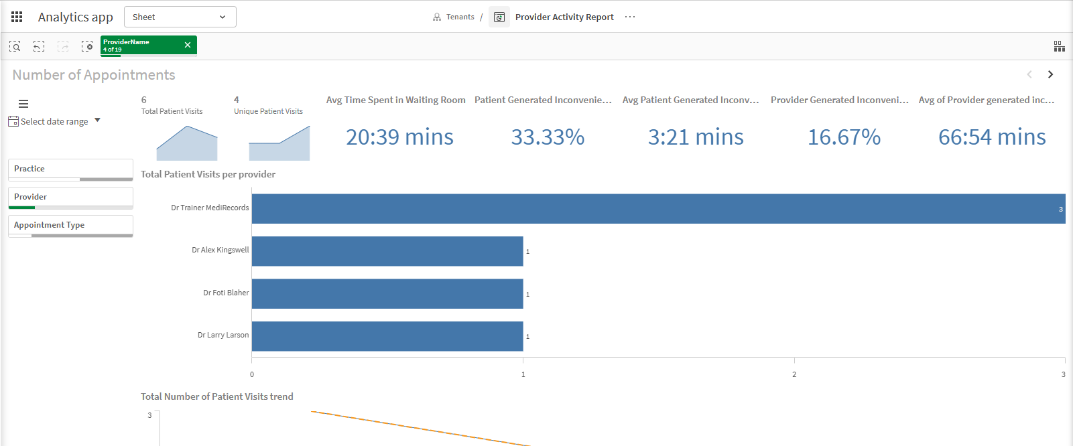1073x446 pixels.
Task: Open the selections tool grid icon
Action: (1059, 46)
